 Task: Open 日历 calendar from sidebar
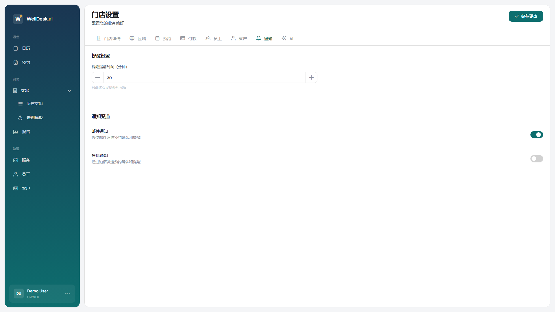[26, 48]
